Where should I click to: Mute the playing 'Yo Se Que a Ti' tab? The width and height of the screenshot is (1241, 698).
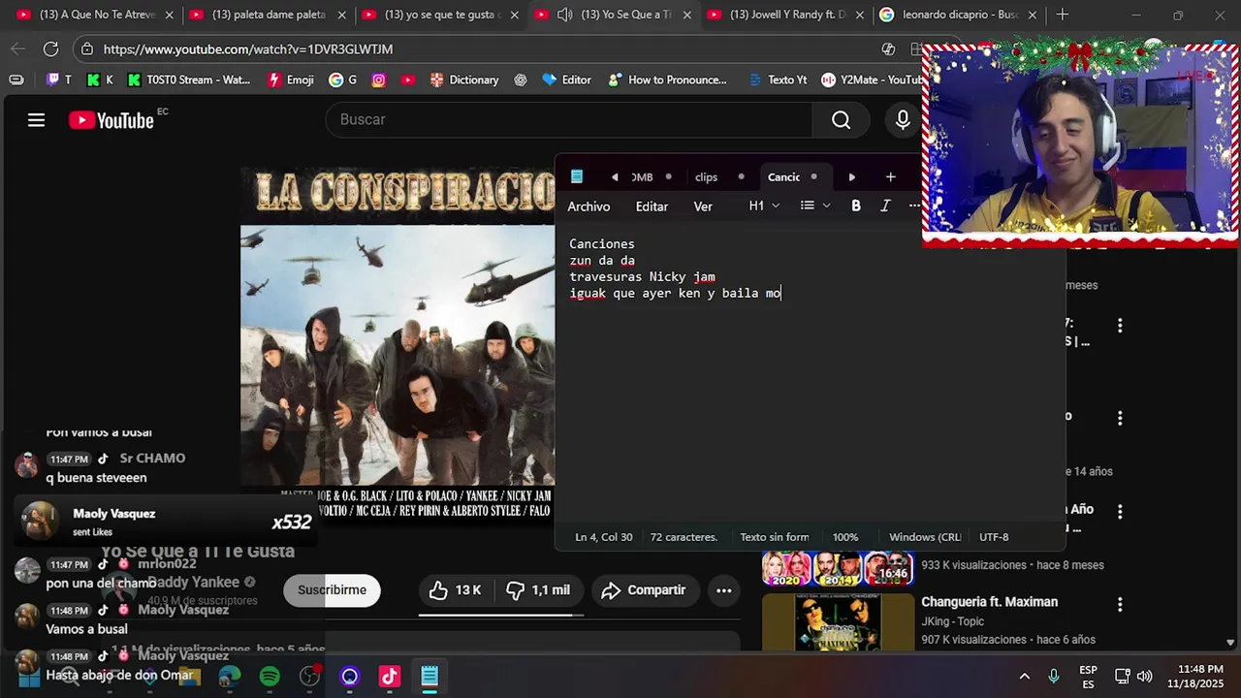pyautogui.click(x=564, y=16)
